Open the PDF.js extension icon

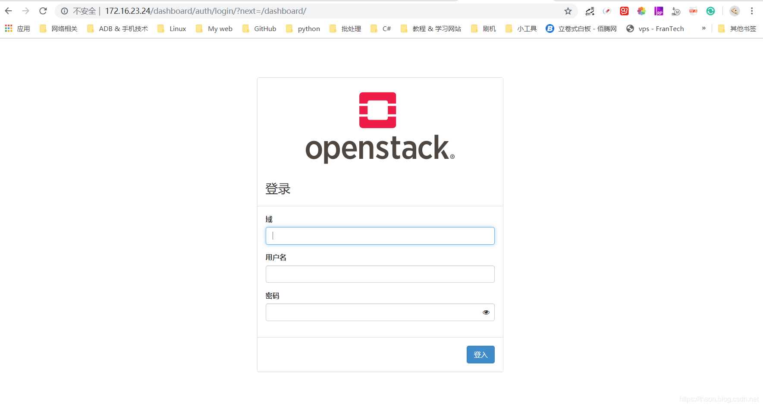[x=693, y=11]
